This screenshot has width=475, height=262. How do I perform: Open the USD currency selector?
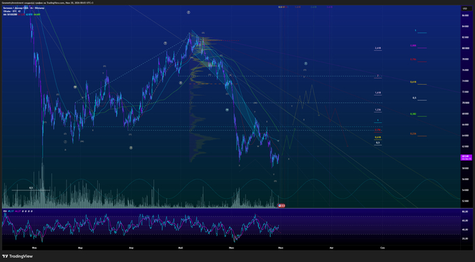tap(465, 8)
